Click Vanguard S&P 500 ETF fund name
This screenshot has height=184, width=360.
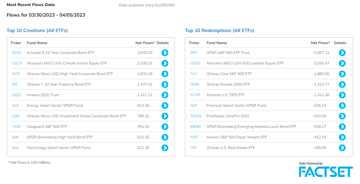pos(47,126)
